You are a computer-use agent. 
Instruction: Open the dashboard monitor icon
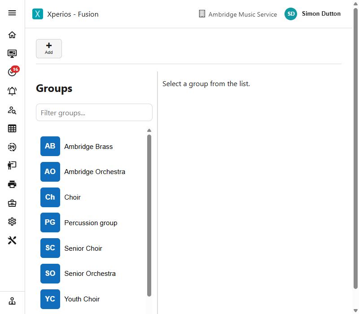[12, 53]
